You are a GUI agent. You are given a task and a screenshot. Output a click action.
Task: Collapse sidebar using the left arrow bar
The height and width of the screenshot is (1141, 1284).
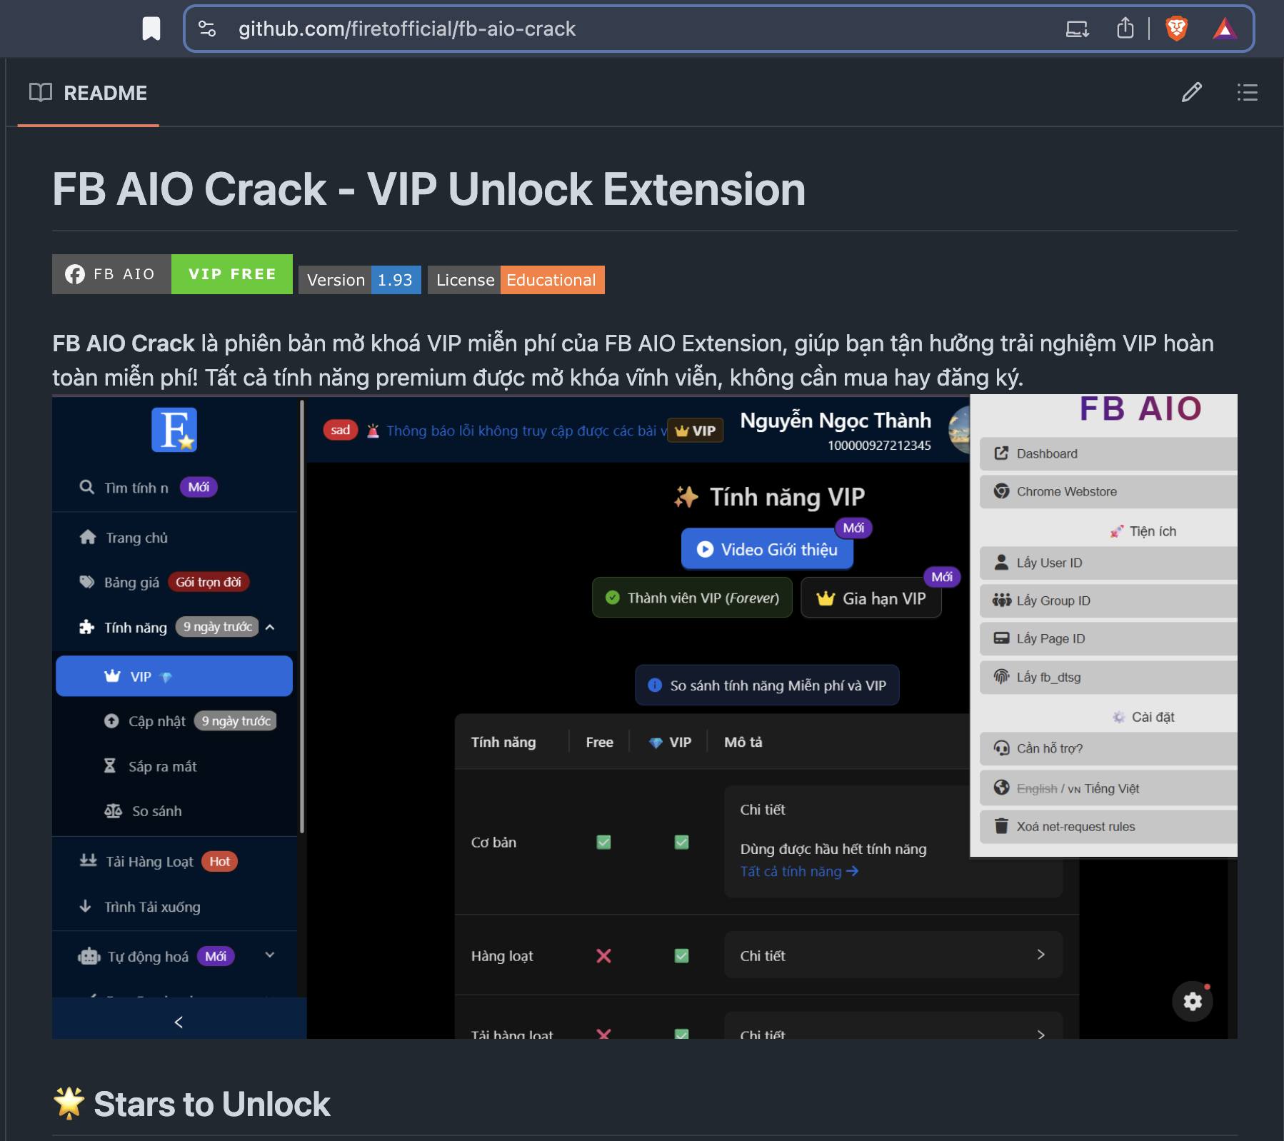[x=179, y=1022]
